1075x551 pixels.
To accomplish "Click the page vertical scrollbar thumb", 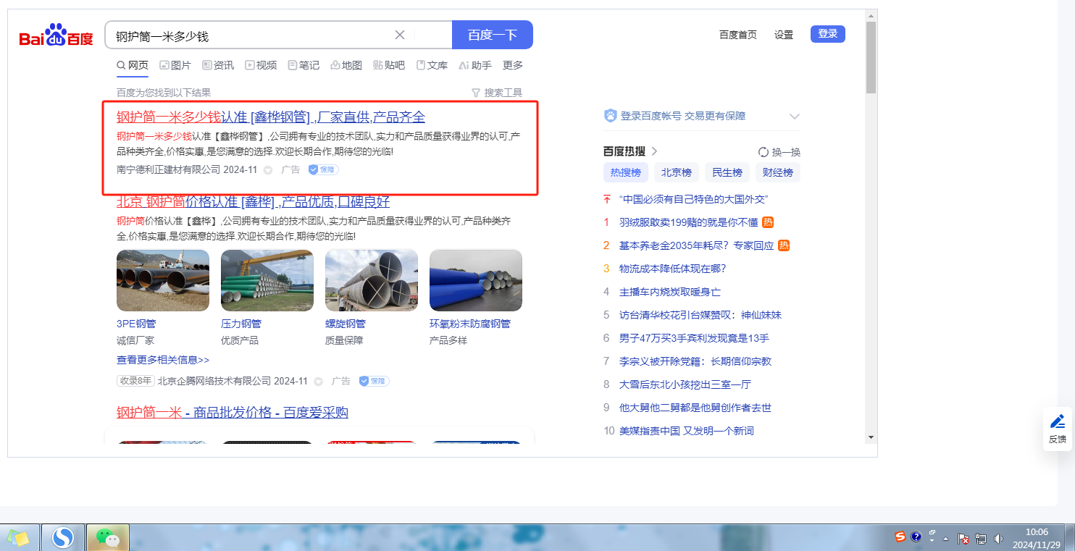I will pos(871,57).
